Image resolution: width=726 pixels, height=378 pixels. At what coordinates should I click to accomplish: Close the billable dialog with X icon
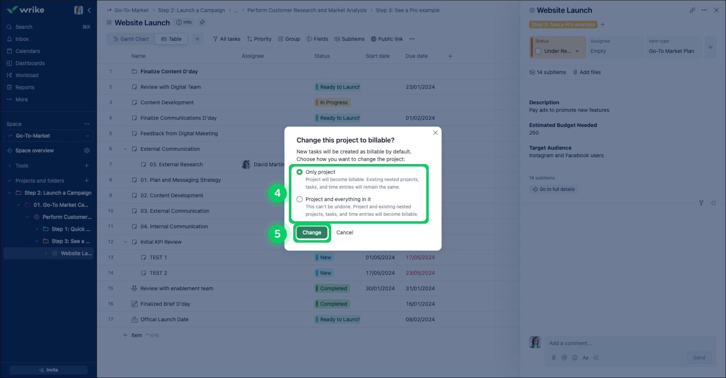click(435, 133)
